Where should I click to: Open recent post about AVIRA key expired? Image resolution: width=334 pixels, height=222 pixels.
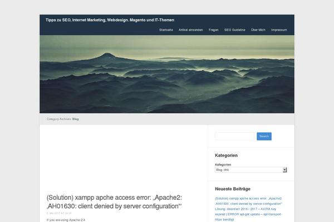pos(248,214)
